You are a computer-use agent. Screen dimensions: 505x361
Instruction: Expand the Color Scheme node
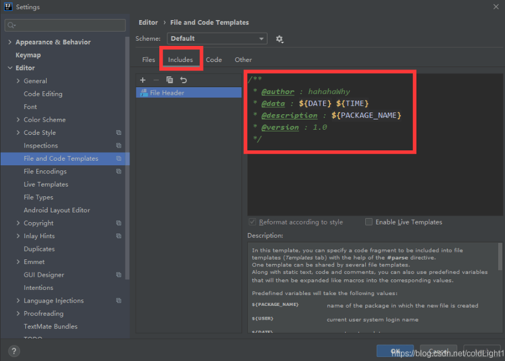point(18,119)
